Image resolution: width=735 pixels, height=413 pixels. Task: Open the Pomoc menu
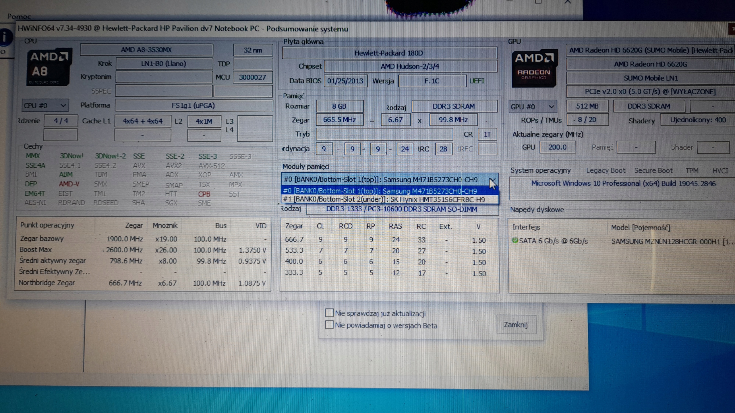pos(19,16)
